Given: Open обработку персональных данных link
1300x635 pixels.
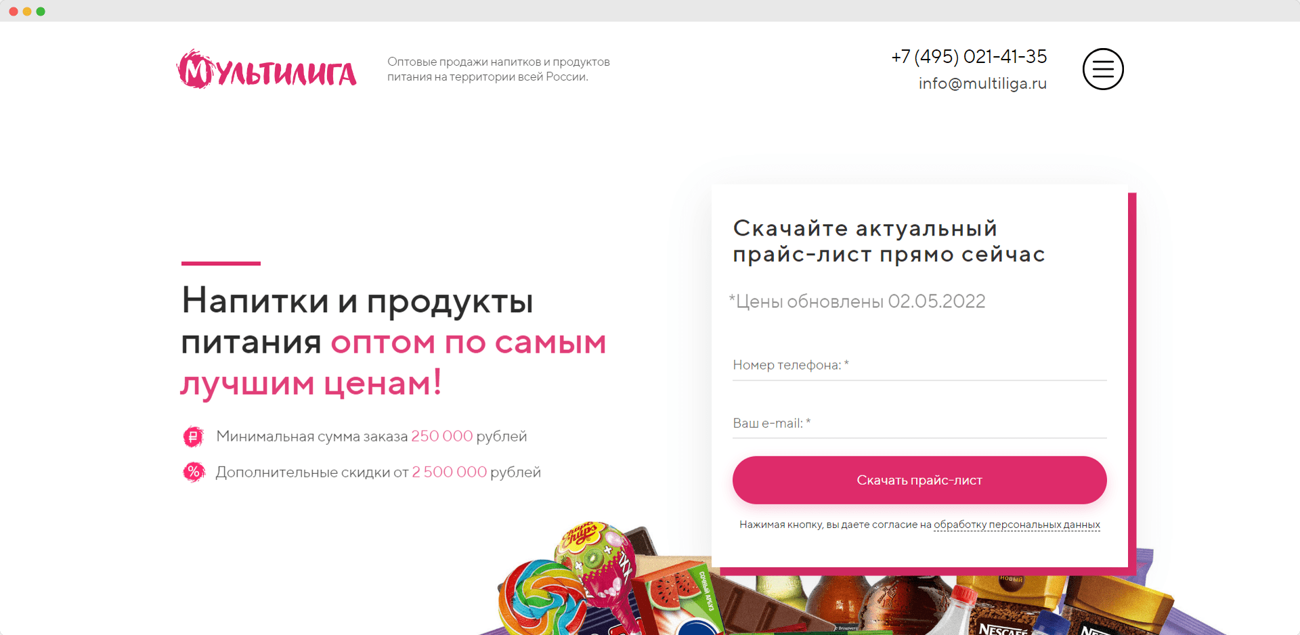Looking at the screenshot, I should [1017, 525].
